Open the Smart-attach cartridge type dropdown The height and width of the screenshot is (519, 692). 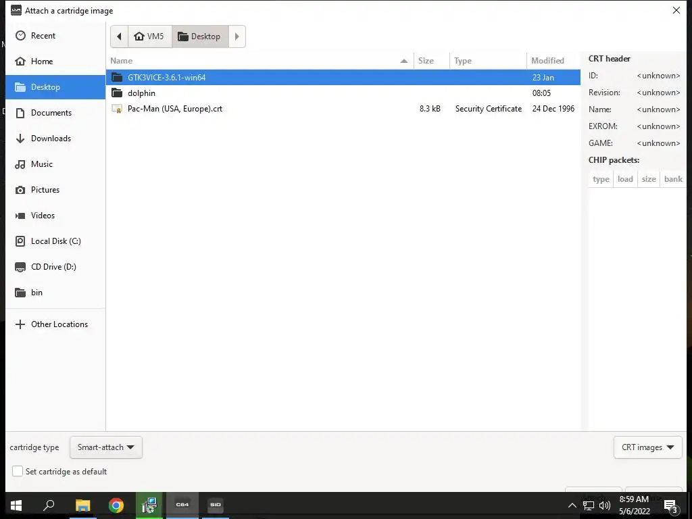(106, 447)
